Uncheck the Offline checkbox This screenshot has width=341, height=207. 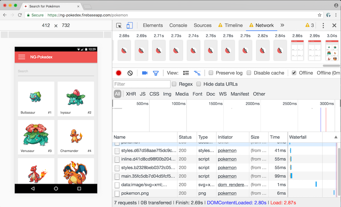(294, 73)
